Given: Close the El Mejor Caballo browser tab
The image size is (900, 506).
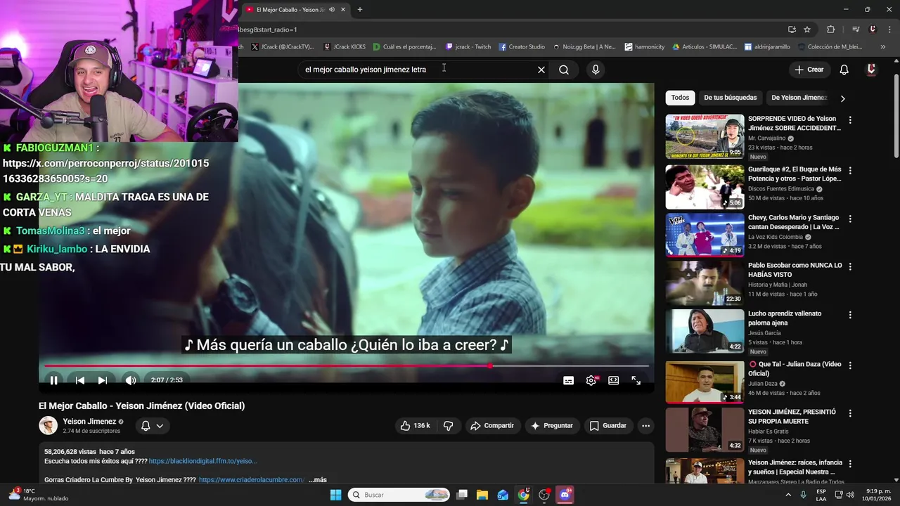Looking at the screenshot, I should pyautogui.click(x=343, y=10).
